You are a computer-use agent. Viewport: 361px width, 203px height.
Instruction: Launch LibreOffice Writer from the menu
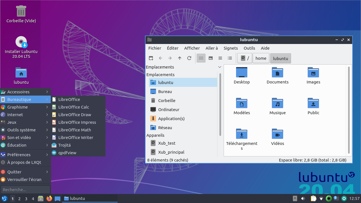coord(76,138)
